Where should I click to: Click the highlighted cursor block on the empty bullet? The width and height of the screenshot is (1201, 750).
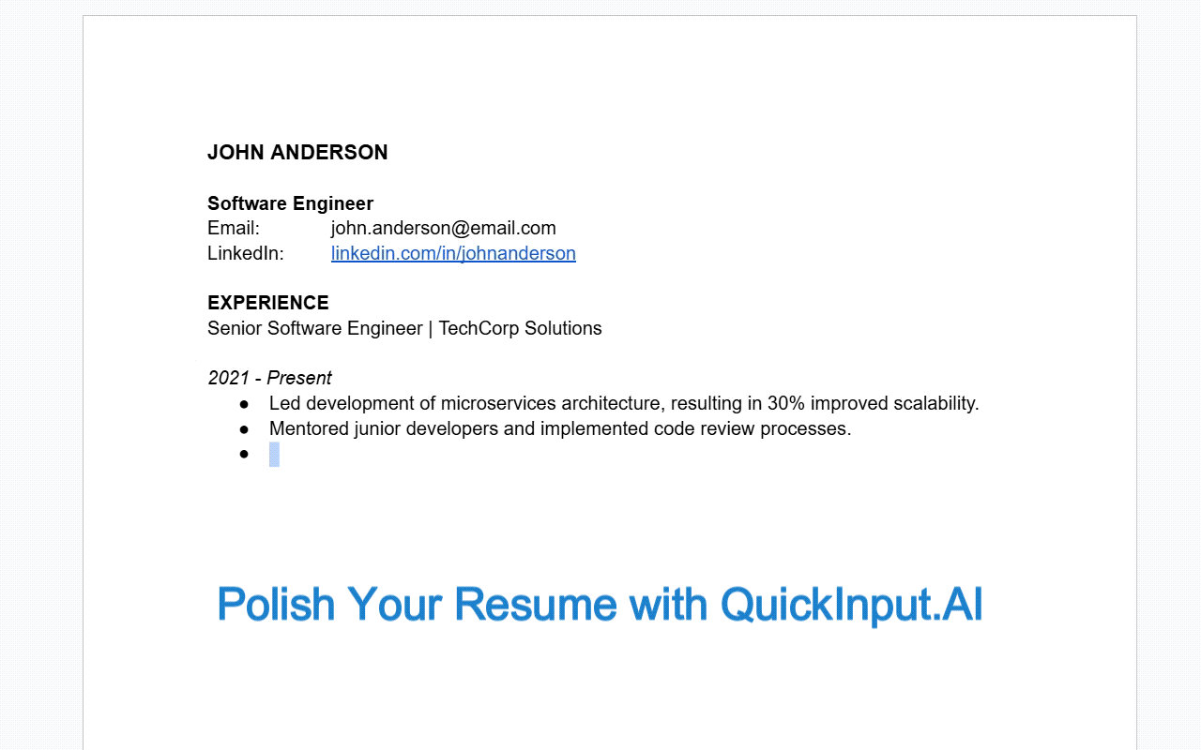coord(274,455)
